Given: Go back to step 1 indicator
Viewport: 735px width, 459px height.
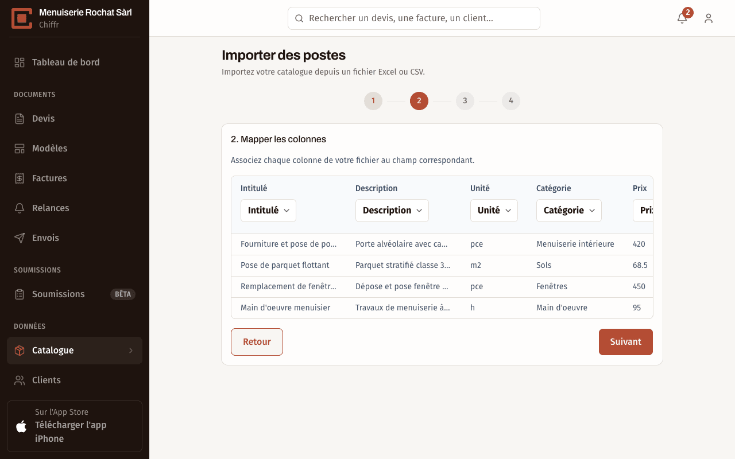Looking at the screenshot, I should (x=373, y=101).
